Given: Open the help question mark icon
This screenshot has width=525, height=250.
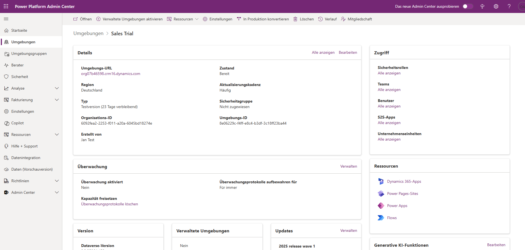Looking at the screenshot, I should click(509, 6).
